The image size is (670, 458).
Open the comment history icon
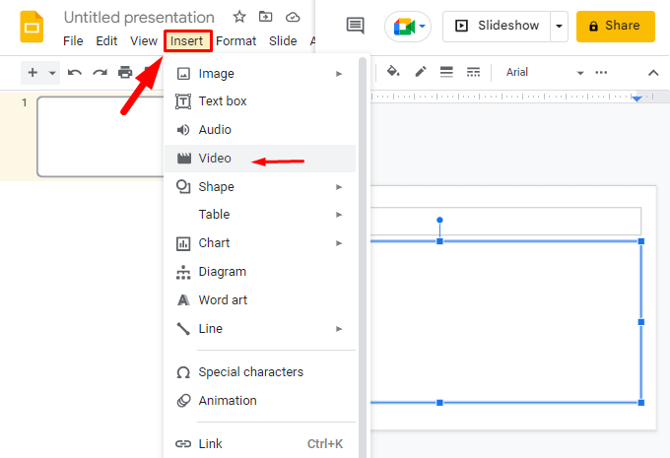point(355,26)
